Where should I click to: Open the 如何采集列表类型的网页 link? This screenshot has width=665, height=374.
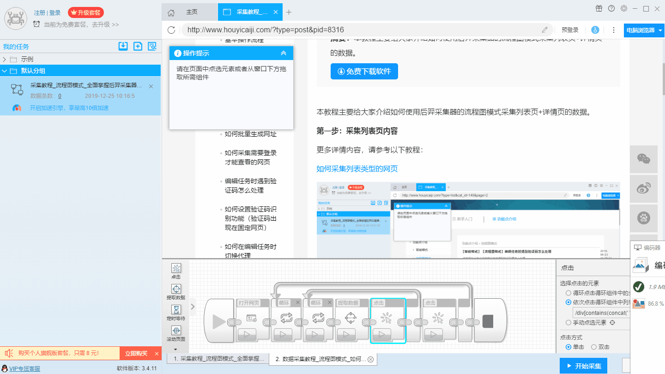click(357, 169)
